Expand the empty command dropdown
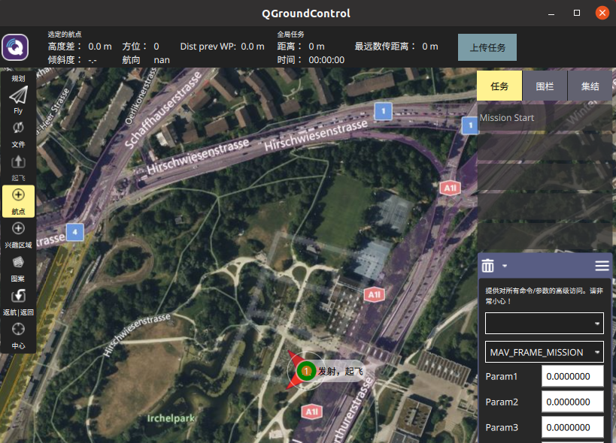Image resolution: width=616 pixels, height=443 pixels. (544, 323)
